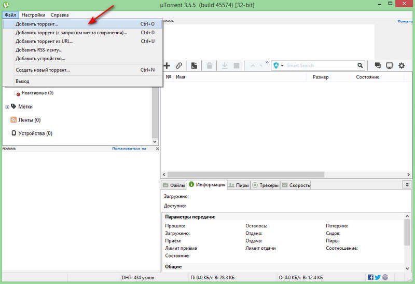Image resolution: width=415 pixels, height=284 pixels.
Task: Click the Create New Torrent file icon
Action: [x=194, y=66]
